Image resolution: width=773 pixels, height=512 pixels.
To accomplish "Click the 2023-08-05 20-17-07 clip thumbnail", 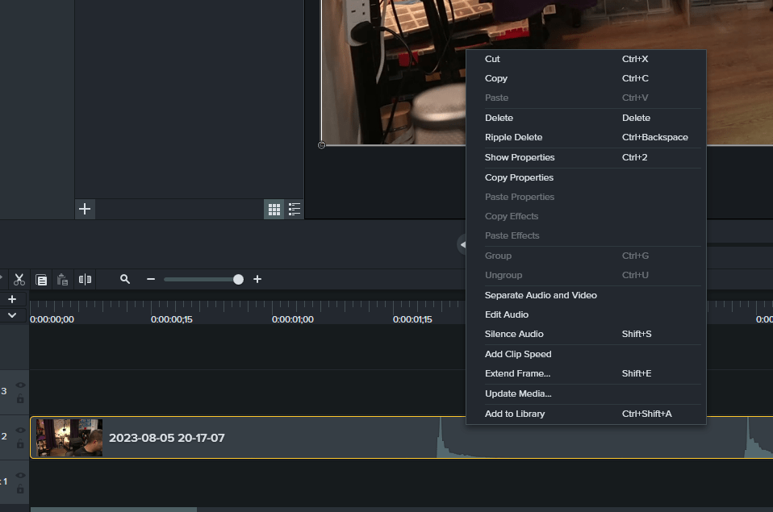I will tap(69, 438).
